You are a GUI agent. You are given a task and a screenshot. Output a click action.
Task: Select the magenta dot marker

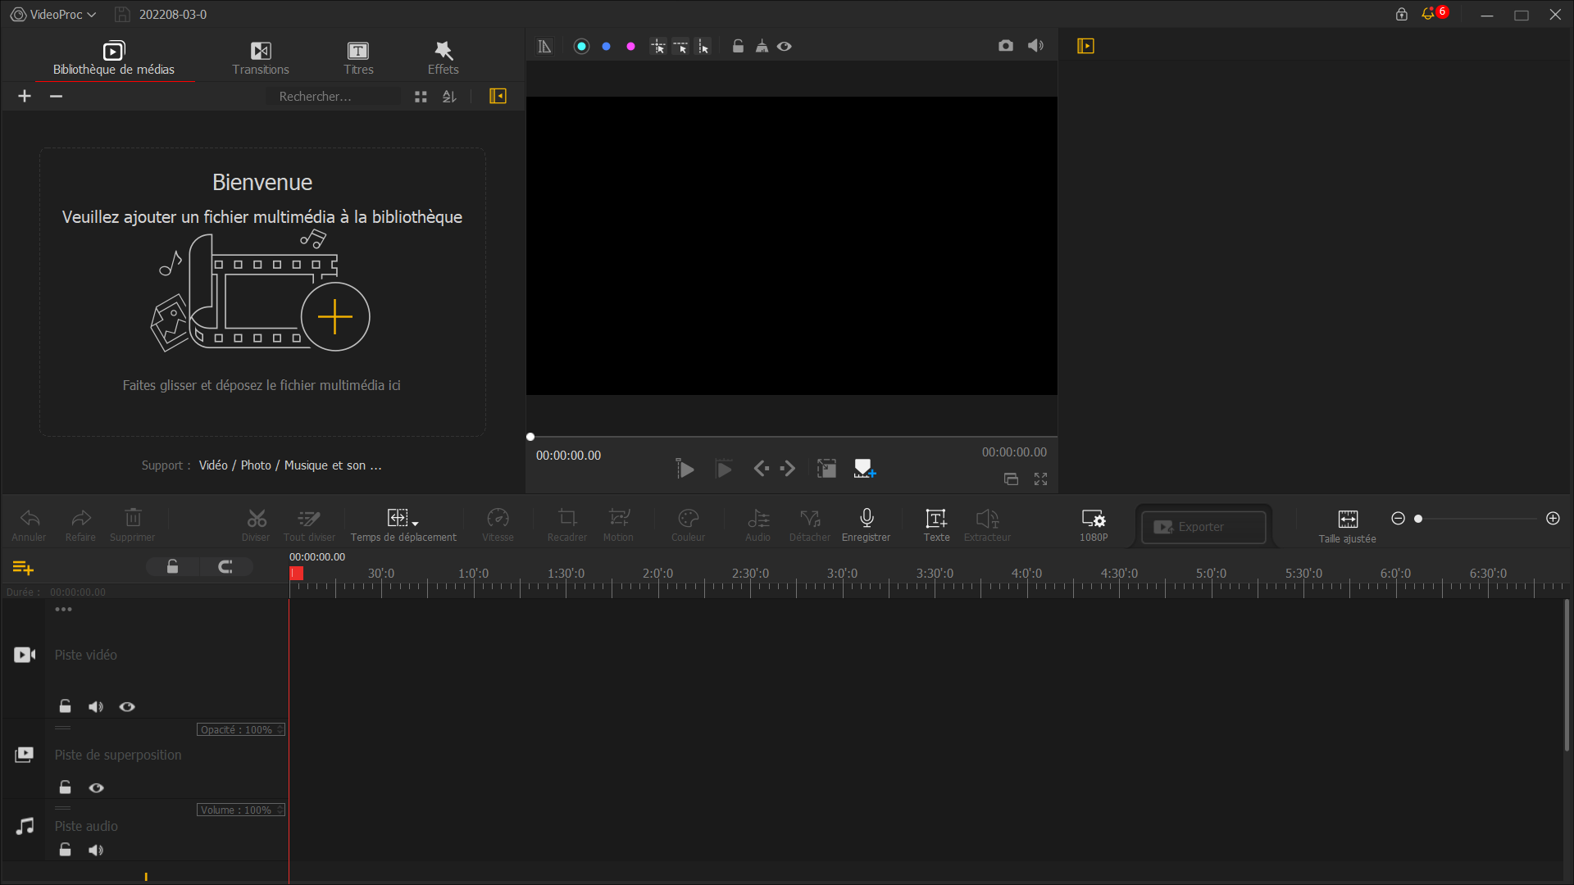pyautogui.click(x=630, y=47)
